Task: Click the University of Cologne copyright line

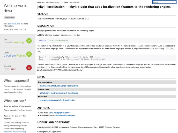Action: click(79, 127)
